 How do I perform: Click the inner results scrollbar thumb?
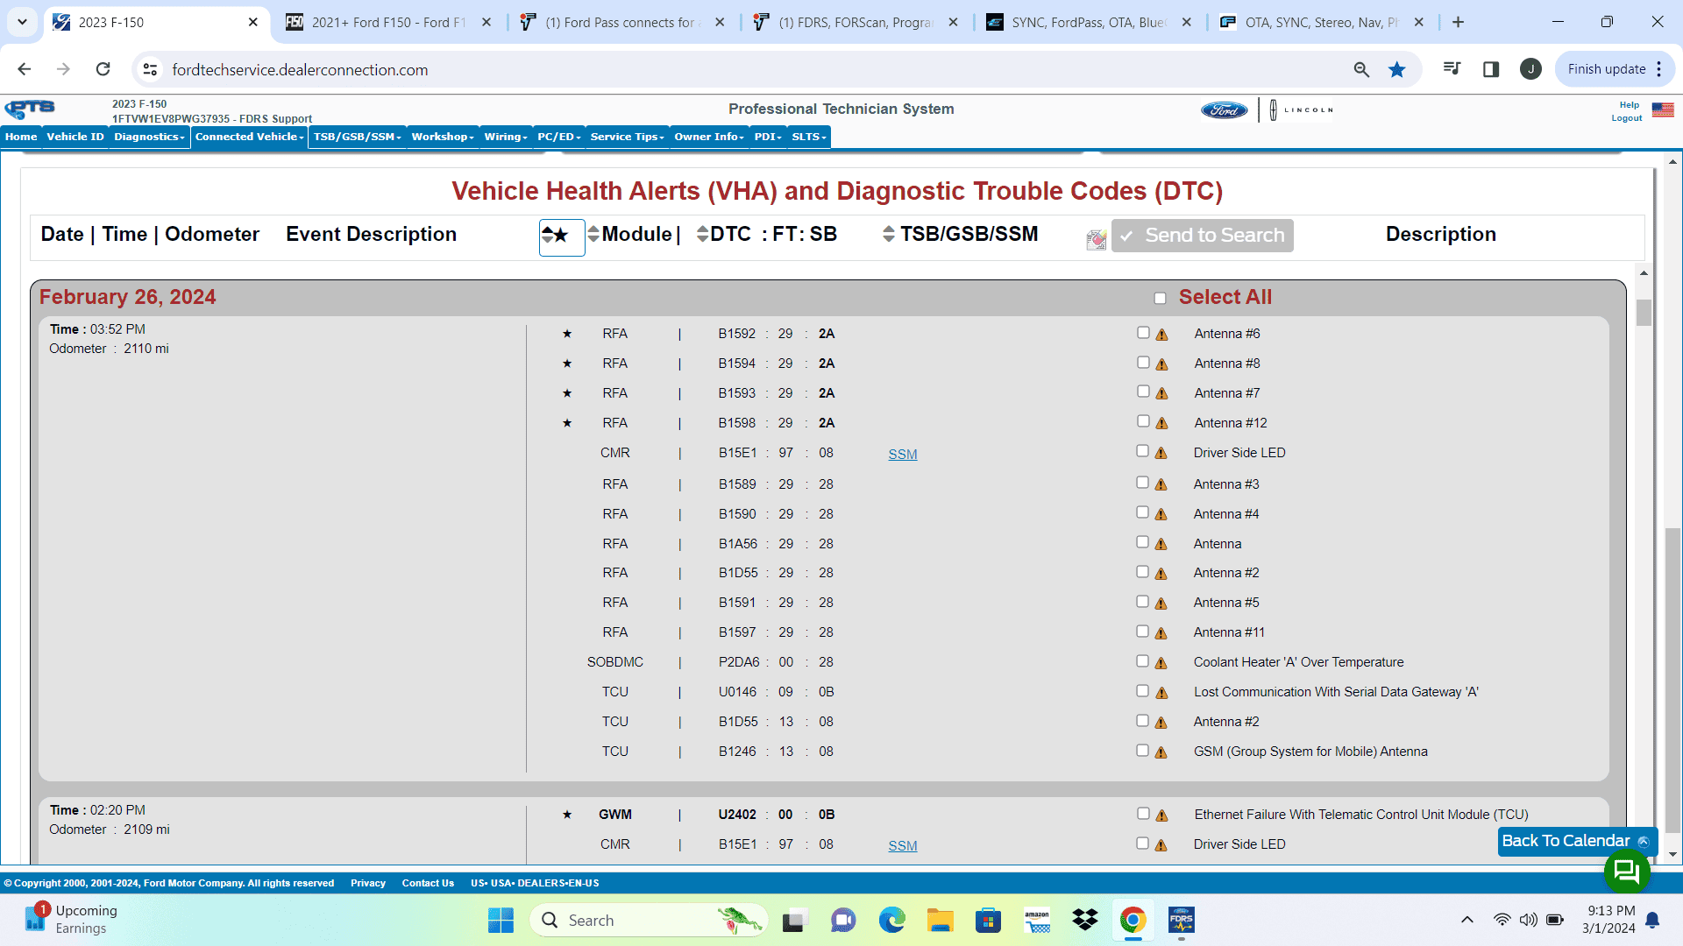pos(1644,313)
